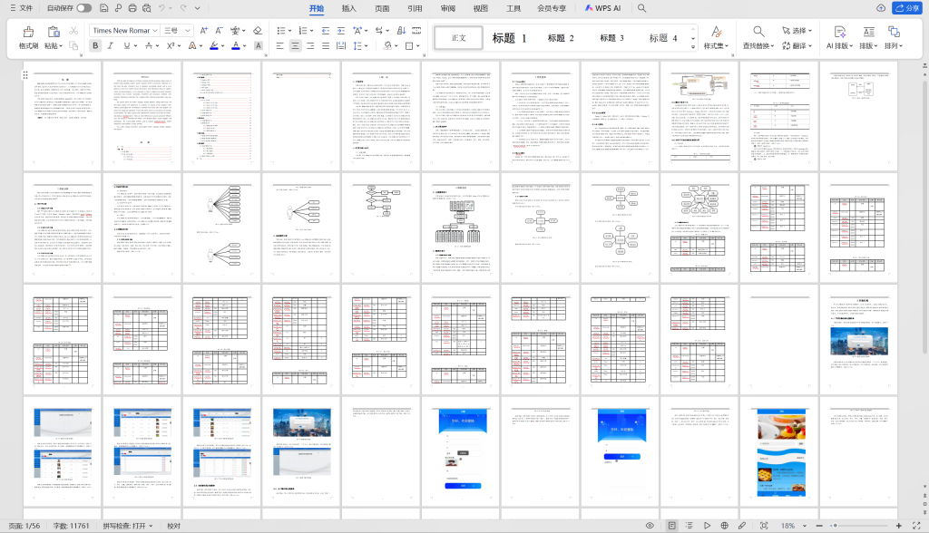This screenshot has height=533, width=929.
Task: Toggle eye protection mode icon in status bar
Action: tap(650, 526)
